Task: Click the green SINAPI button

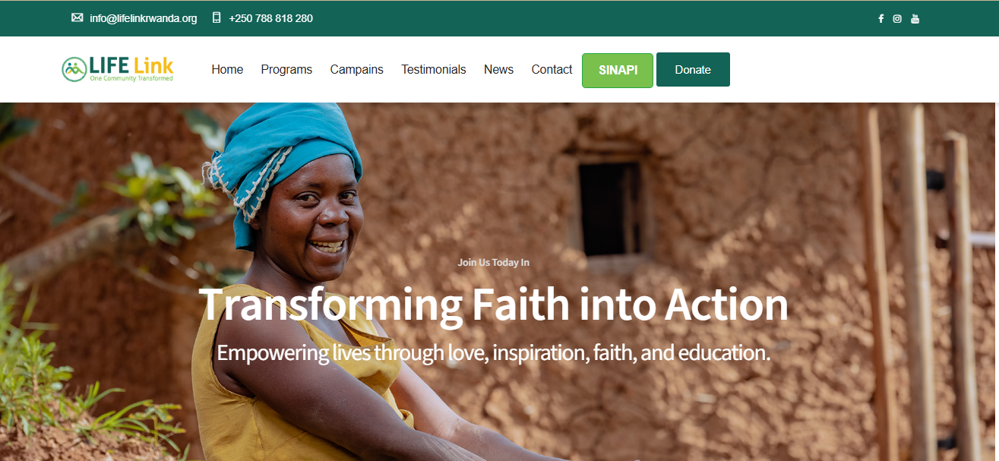Action: pos(618,70)
